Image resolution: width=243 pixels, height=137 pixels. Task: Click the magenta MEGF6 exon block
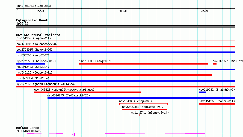tap(75, 134)
